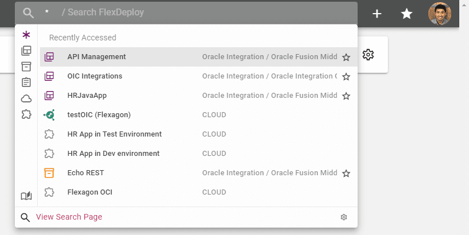The image size is (469, 235).
Task: Filter search by puzzle-piece sidebar icon
Action: (x=26, y=114)
